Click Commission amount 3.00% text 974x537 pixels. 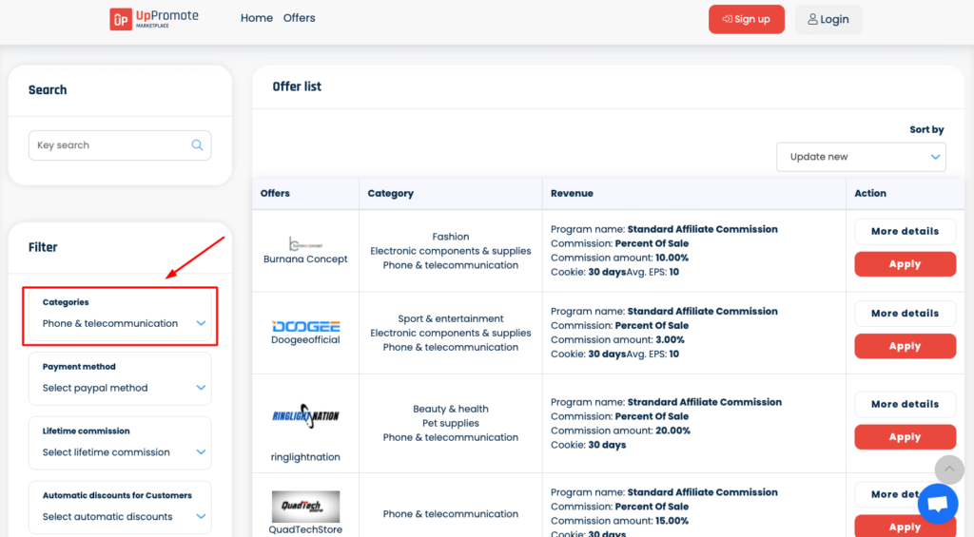click(617, 339)
